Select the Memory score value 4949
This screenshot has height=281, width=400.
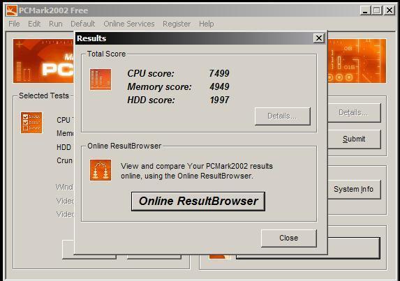[x=219, y=86]
